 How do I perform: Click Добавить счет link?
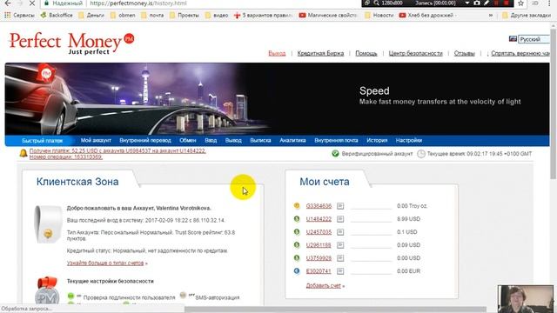tap(324, 286)
